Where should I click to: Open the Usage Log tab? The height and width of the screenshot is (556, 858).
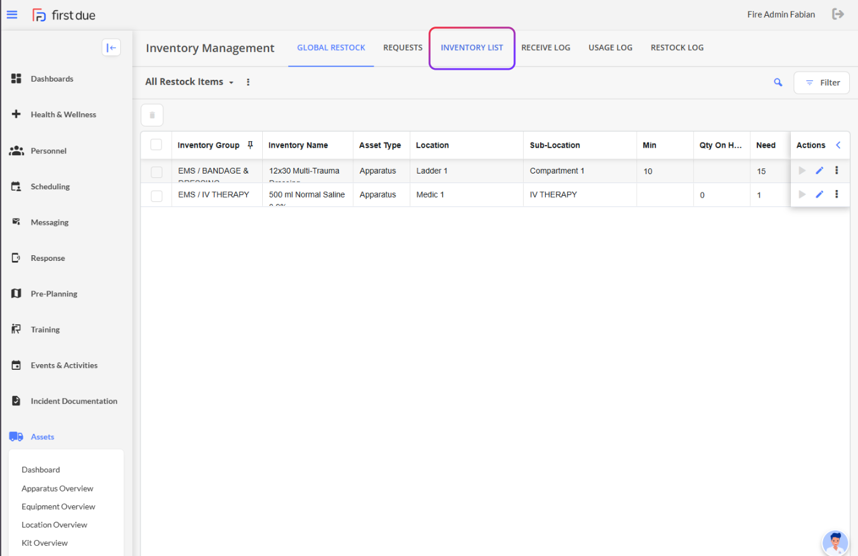point(610,47)
